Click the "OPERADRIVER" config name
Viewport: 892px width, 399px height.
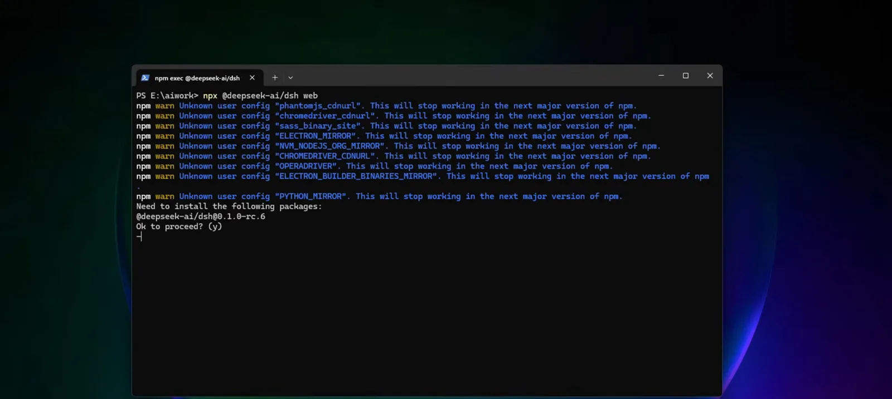(x=308, y=166)
